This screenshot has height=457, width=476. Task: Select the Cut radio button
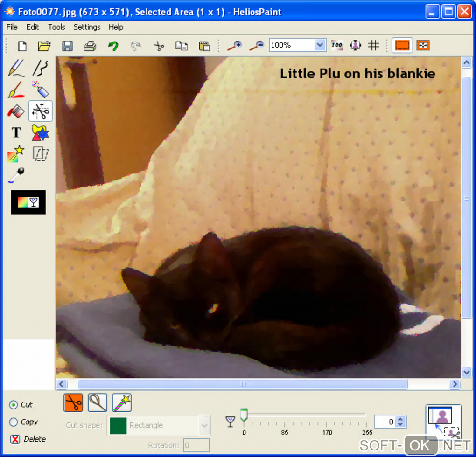pos(14,405)
